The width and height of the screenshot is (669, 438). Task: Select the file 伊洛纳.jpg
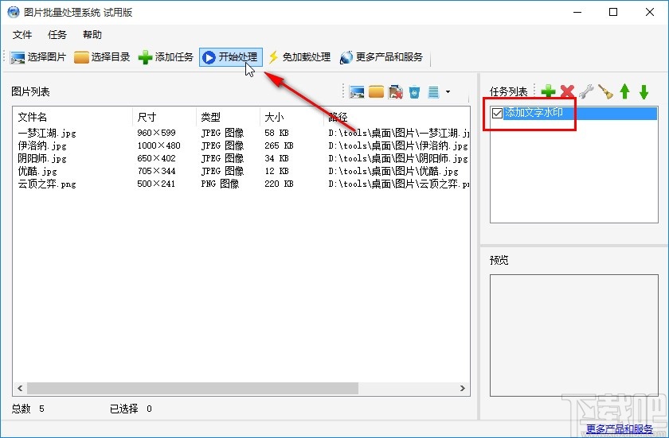tap(42, 146)
